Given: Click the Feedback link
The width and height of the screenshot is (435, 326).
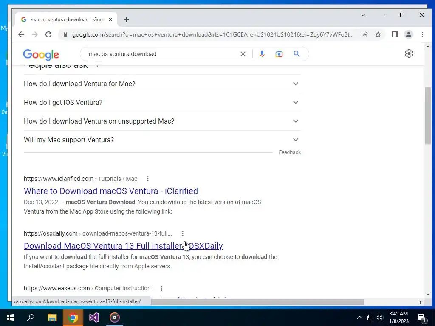Looking at the screenshot, I should click(290, 152).
